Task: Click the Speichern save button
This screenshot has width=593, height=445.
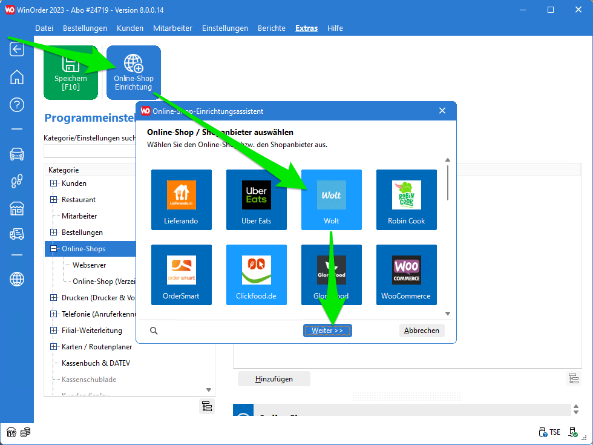Action: click(70, 73)
